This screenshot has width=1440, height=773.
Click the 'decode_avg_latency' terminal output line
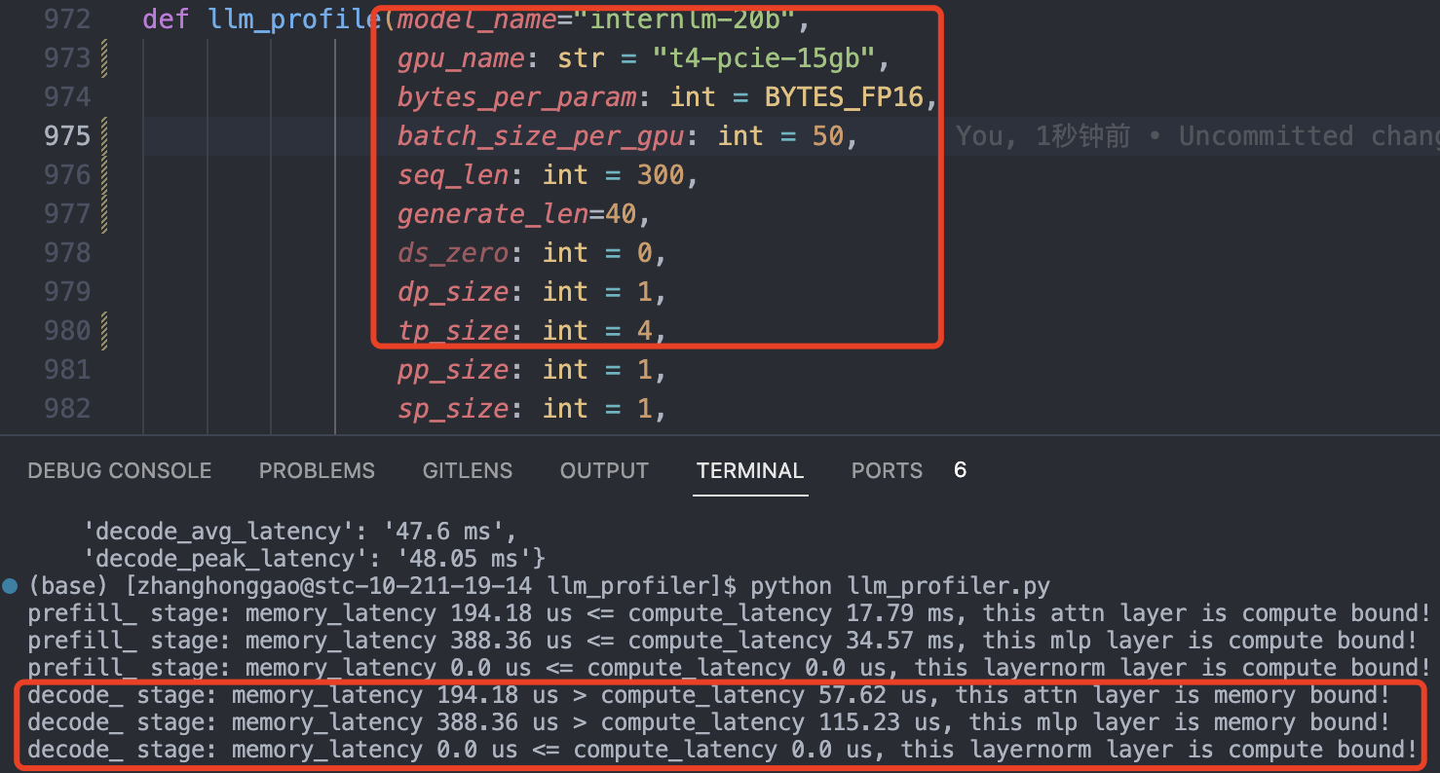[299, 532]
